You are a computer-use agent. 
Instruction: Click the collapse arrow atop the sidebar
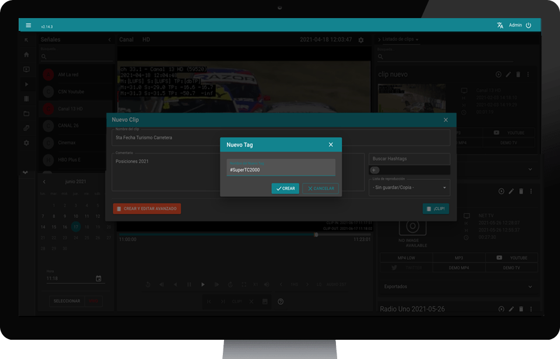coord(26,40)
